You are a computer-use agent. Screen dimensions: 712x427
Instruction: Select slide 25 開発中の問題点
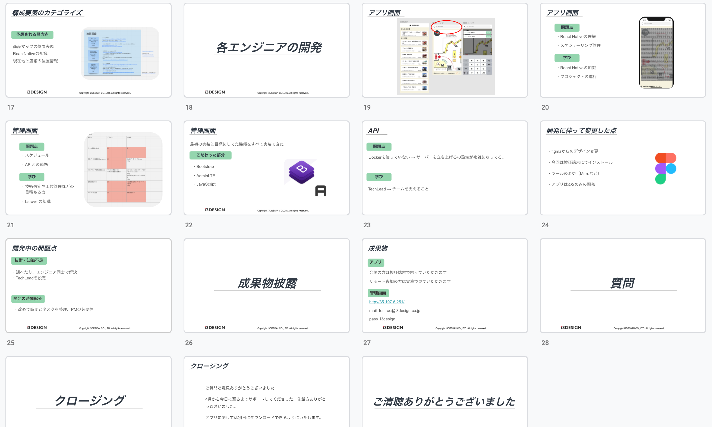(x=89, y=285)
